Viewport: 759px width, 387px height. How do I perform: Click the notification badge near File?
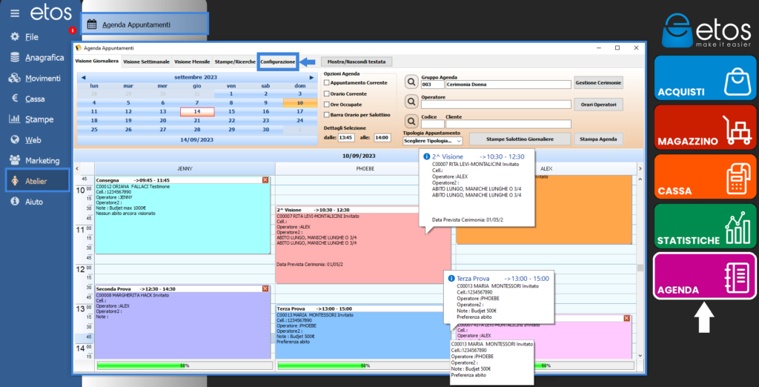(72, 30)
